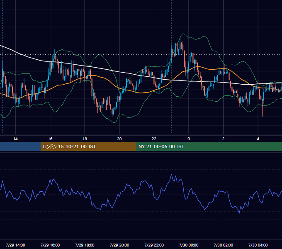
Task: Click the hour label 22 on the upper axis
Action: pos(154,139)
